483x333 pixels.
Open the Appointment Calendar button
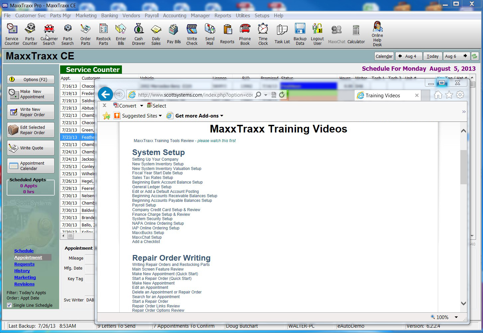(31, 166)
